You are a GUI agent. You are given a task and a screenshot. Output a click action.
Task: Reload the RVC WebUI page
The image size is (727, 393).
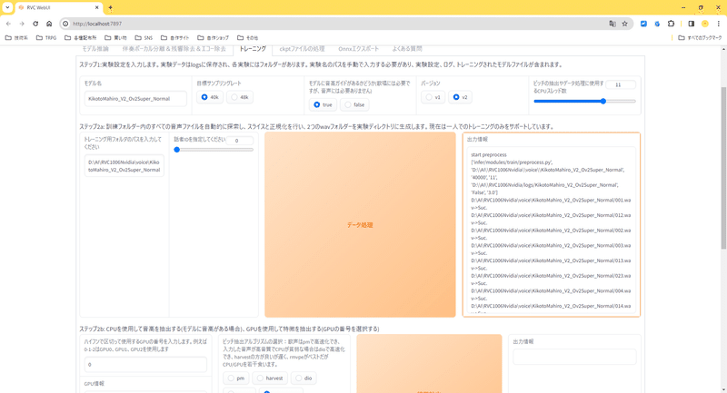coord(35,24)
